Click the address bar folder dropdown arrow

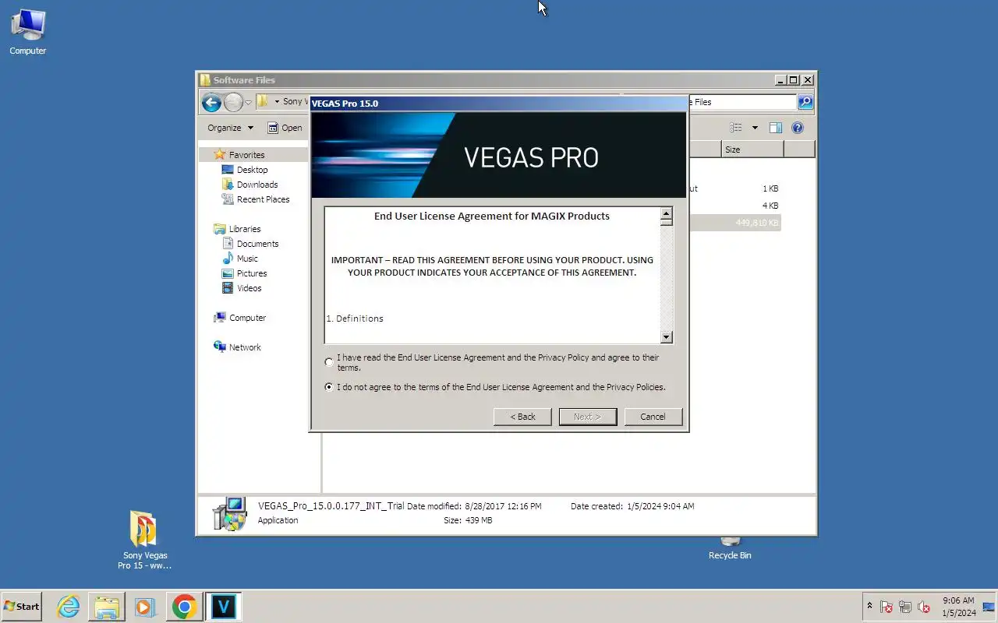click(277, 102)
